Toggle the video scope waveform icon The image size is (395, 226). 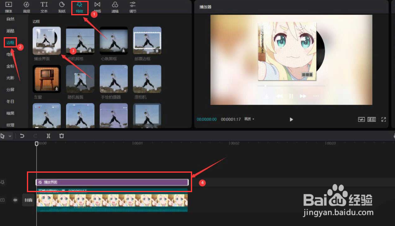pyautogui.click(x=361, y=119)
